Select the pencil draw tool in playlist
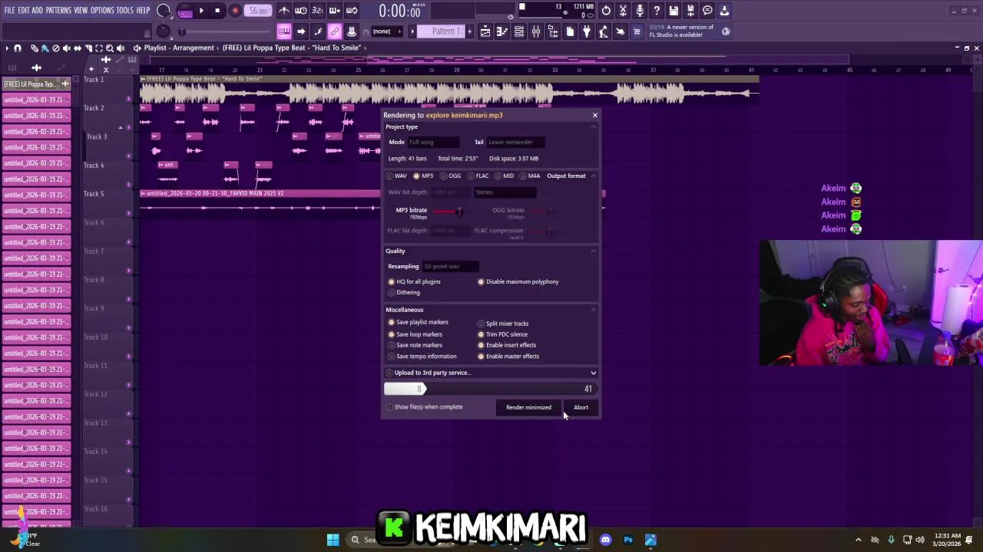 click(34, 48)
